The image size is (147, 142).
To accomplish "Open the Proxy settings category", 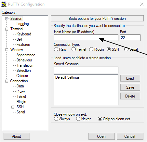I will point(21,91).
